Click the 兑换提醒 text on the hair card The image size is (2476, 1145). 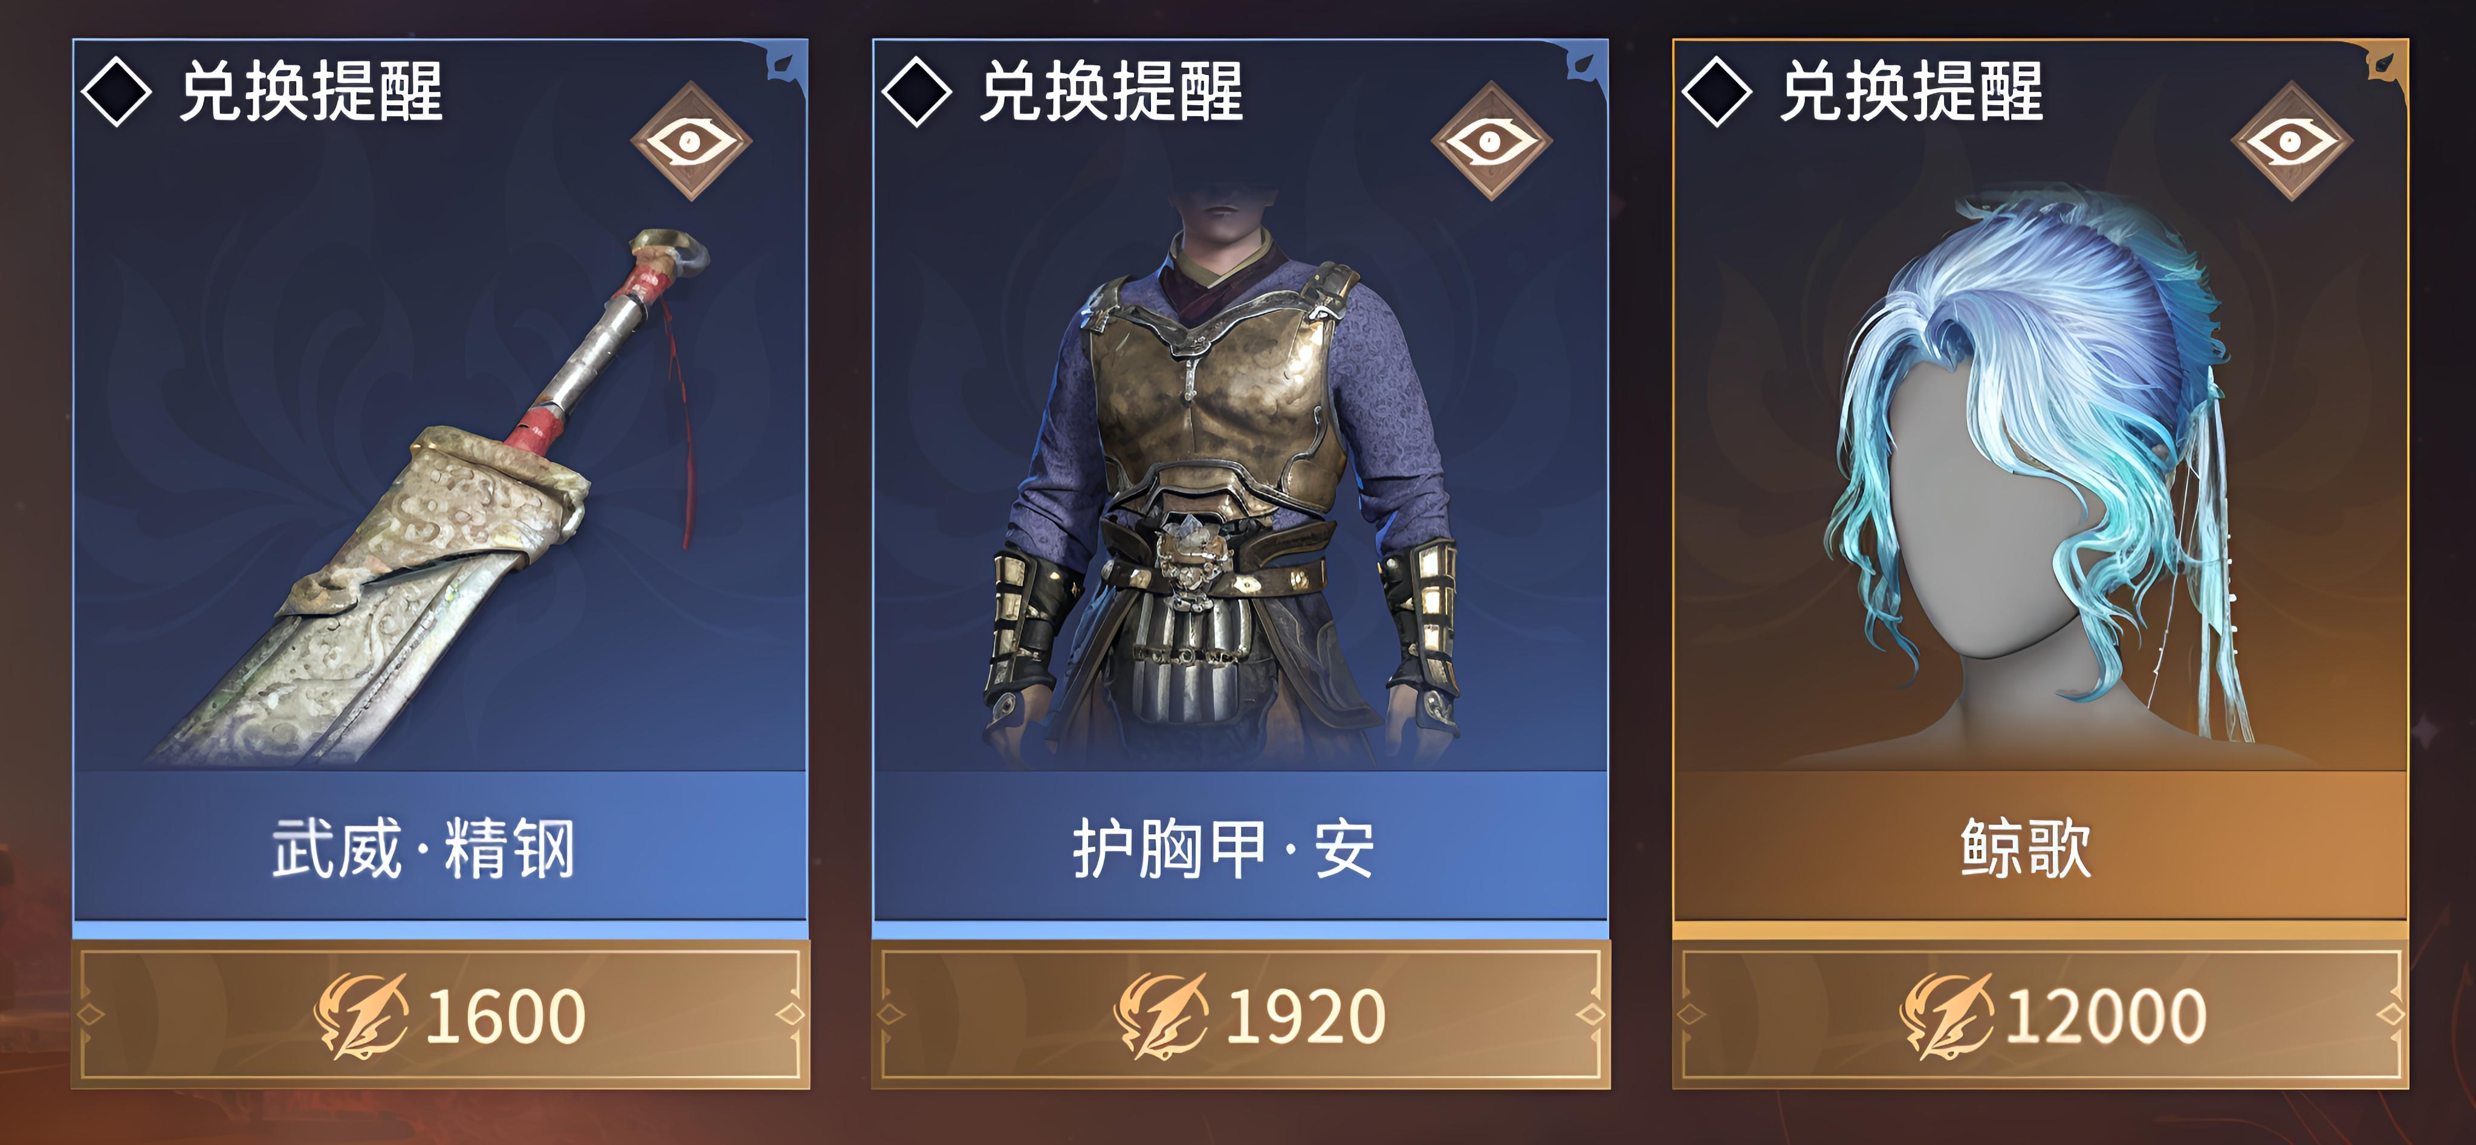click(1912, 91)
